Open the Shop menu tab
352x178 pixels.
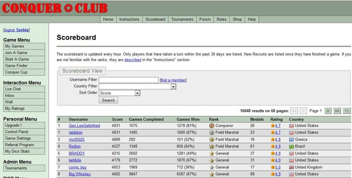[x=237, y=20]
